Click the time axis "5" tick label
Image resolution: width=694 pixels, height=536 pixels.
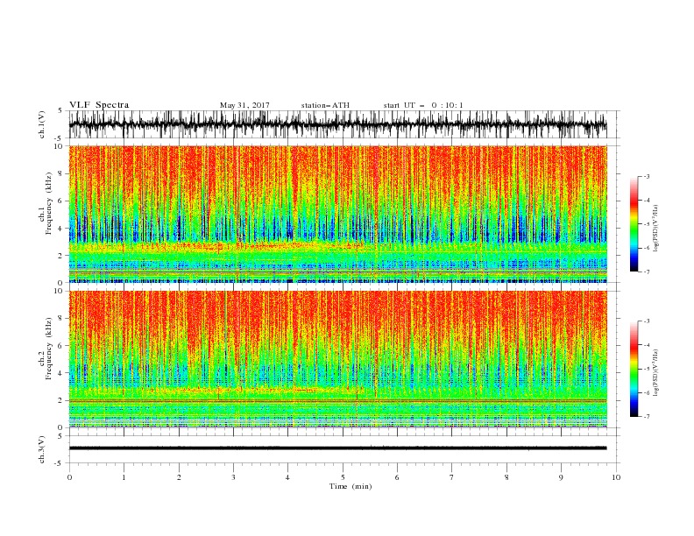[343, 477]
